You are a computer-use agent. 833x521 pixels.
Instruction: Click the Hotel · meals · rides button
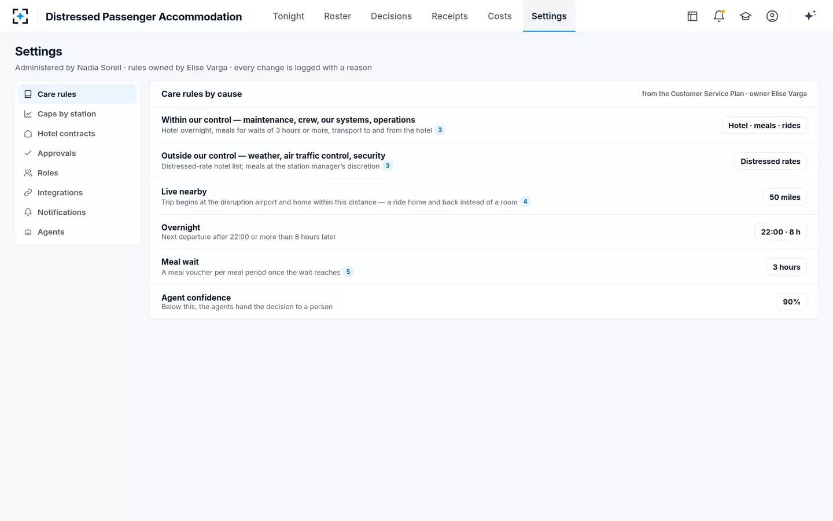(764, 126)
